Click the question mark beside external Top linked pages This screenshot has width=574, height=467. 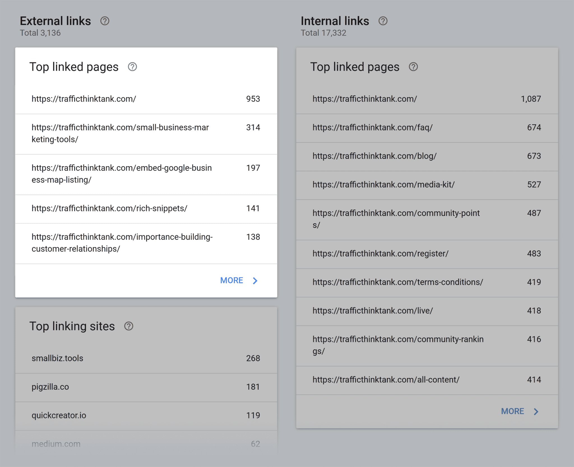[x=132, y=67]
